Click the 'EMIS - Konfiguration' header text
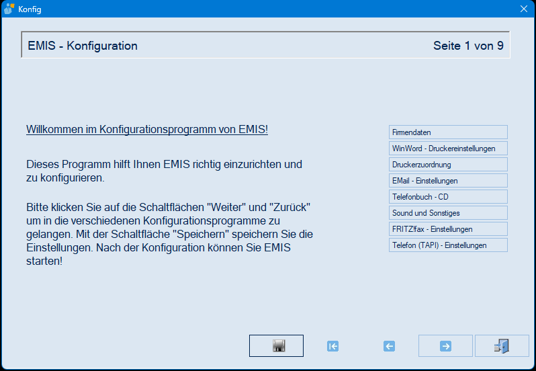The width and height of the screenshot is (536, 371). tap(83, 46)
